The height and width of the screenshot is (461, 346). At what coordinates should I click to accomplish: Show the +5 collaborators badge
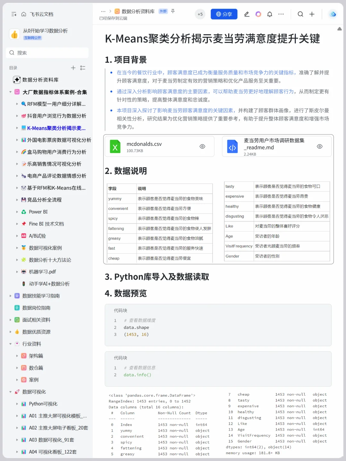pos(200,14)
